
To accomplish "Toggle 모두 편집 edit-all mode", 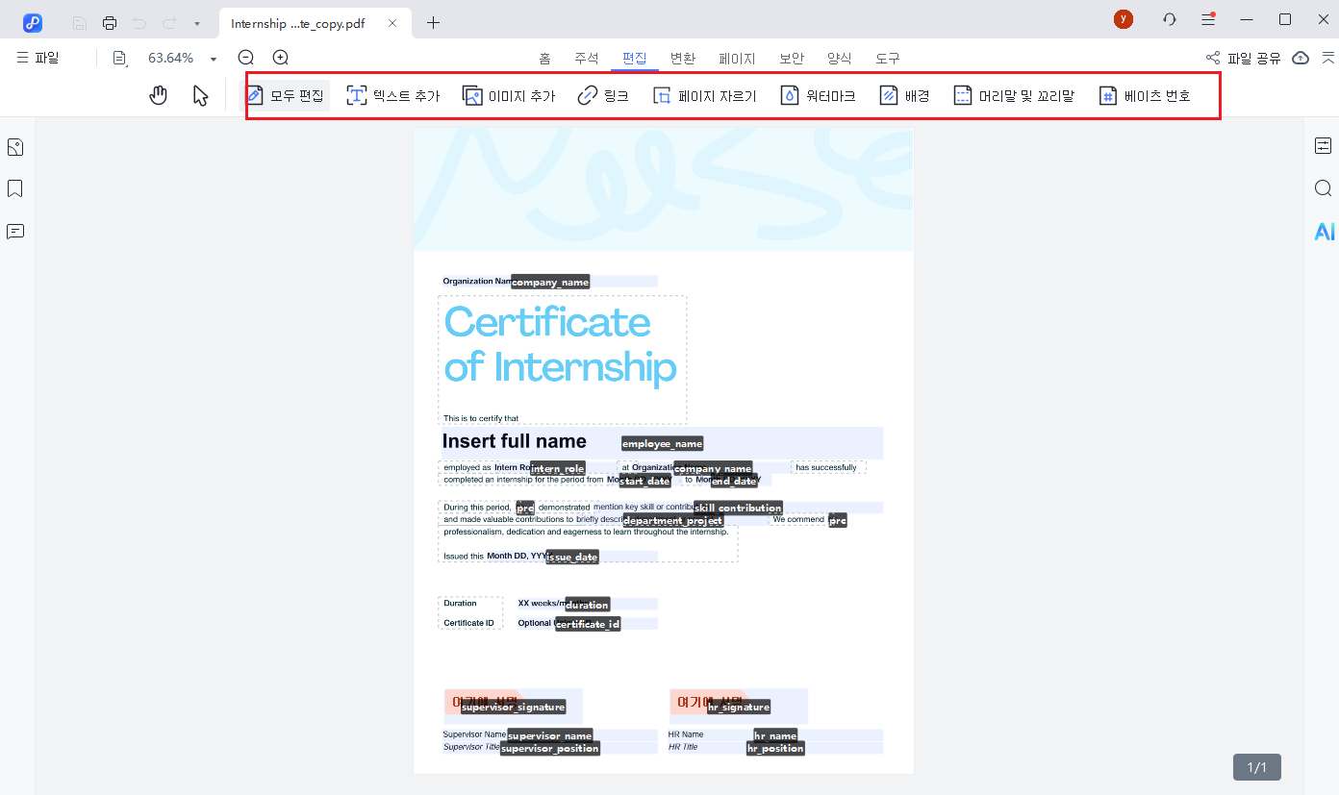I will click(285, 95).
